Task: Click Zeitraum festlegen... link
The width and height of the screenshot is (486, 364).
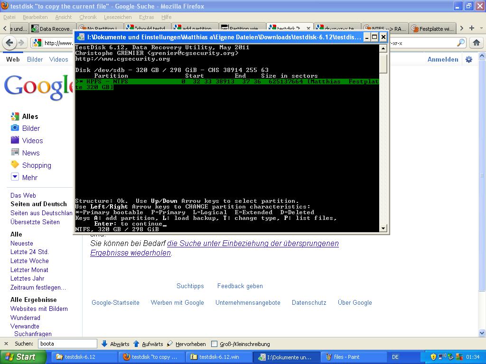Action: (x=38, y=287)
